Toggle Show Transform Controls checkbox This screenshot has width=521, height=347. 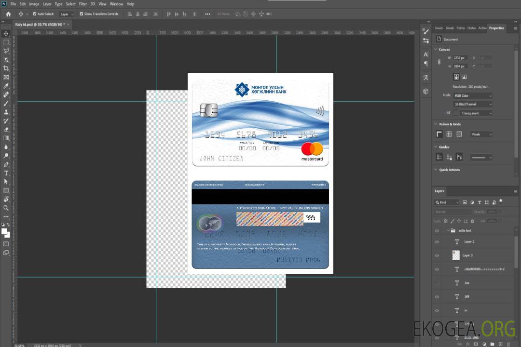[x=82, y=14]
